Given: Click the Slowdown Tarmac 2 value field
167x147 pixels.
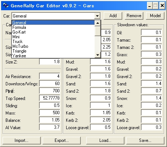Looking at the screenshot, I should (152, 47).
